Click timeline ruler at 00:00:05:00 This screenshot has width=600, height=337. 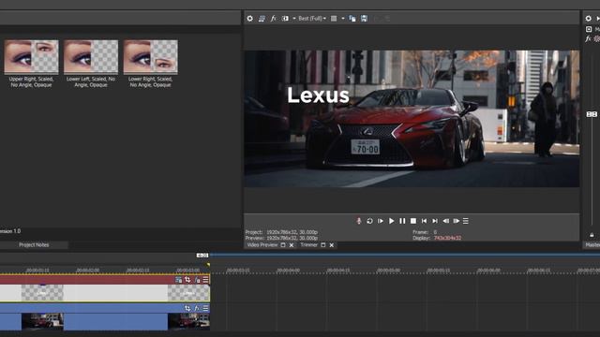(x=388, y=271)
